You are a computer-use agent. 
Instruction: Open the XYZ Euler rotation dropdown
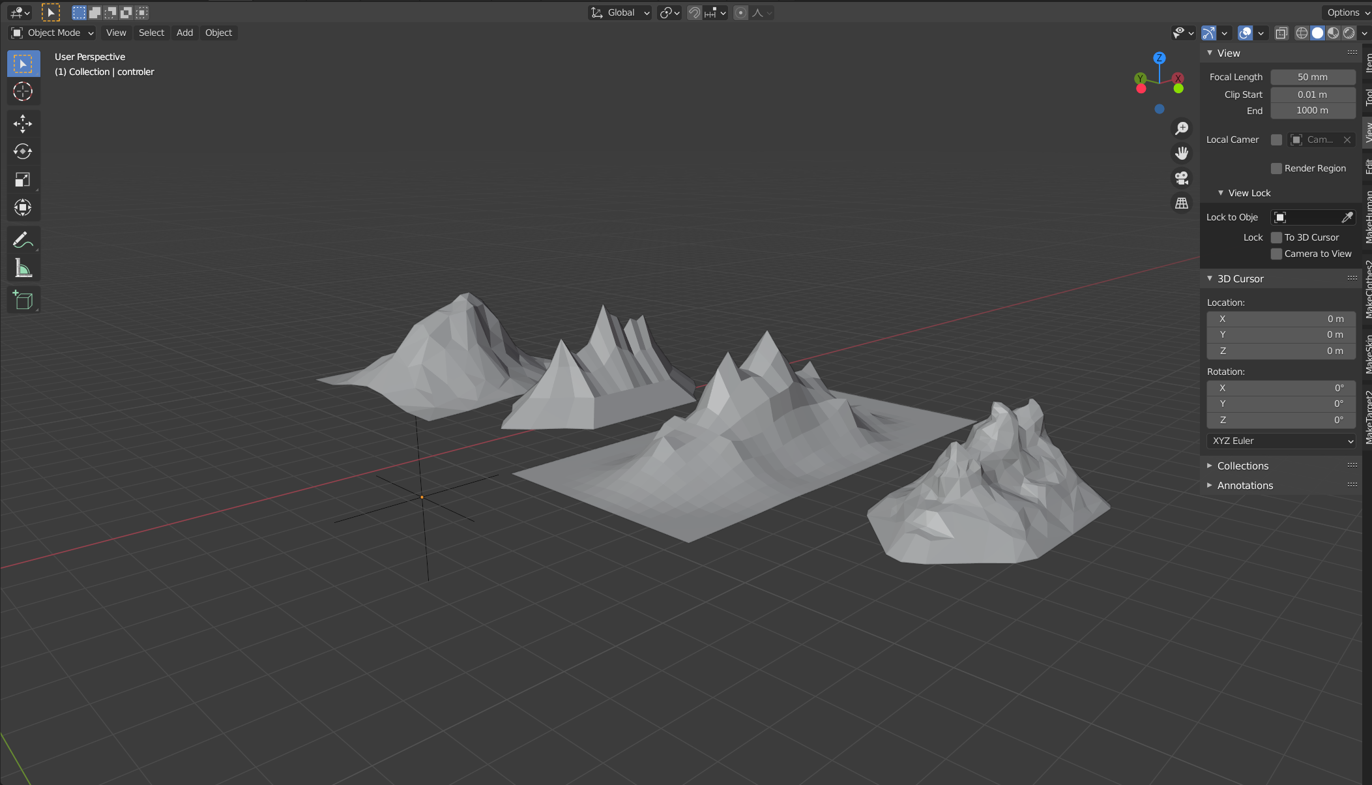(1281, 441)
